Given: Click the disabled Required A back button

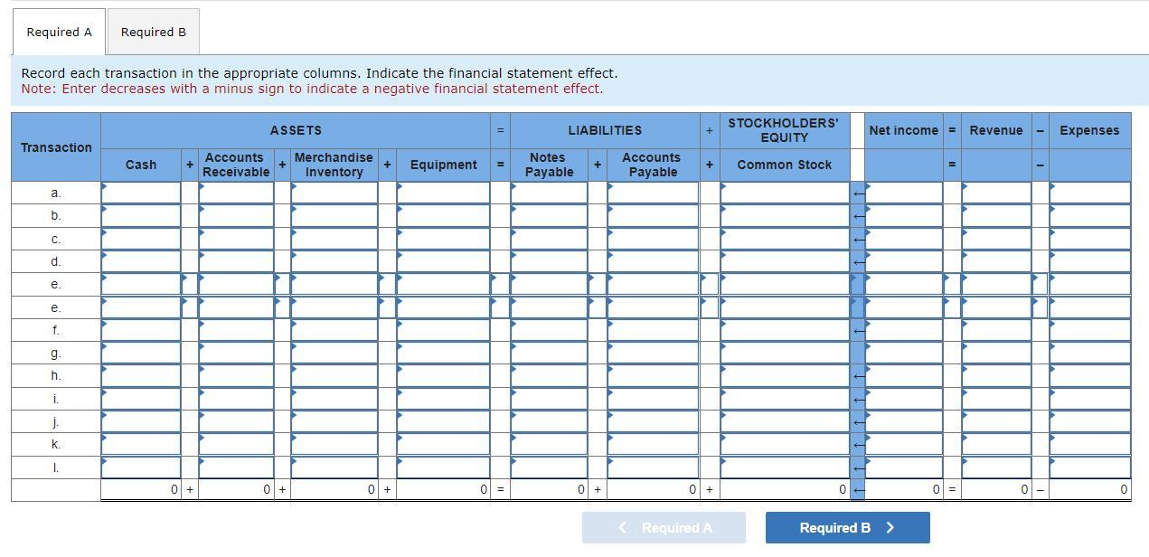Looking at the screenshot, I should coord(664,528).
